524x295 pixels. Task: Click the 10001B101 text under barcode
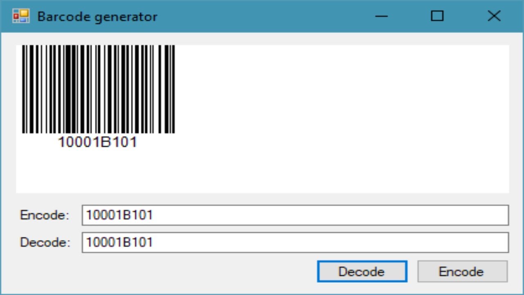point(97,142)
